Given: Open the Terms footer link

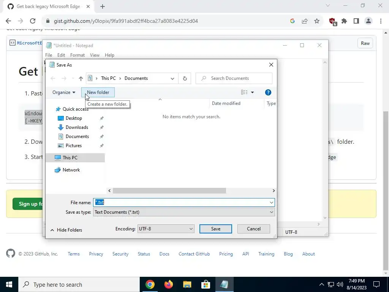Looking at the screenshot, I should tap(74, 254).
